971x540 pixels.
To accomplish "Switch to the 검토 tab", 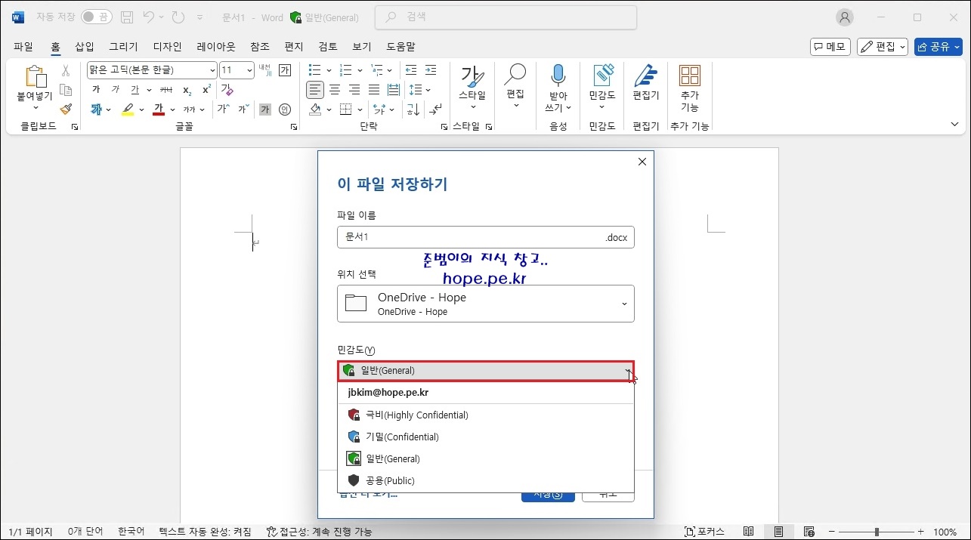I will coord(328,47).
